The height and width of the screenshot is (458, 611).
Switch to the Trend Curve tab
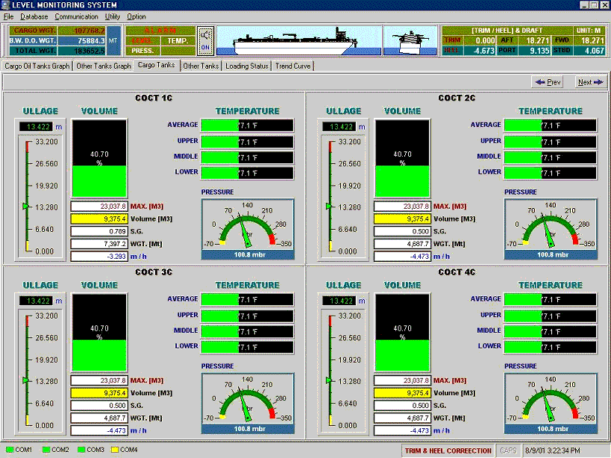293,66
